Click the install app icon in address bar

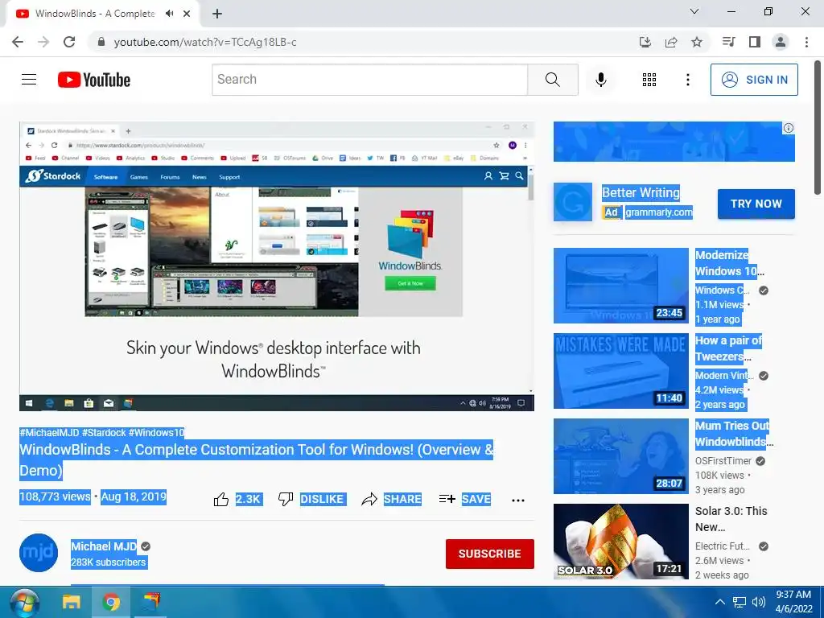point(645,42)
